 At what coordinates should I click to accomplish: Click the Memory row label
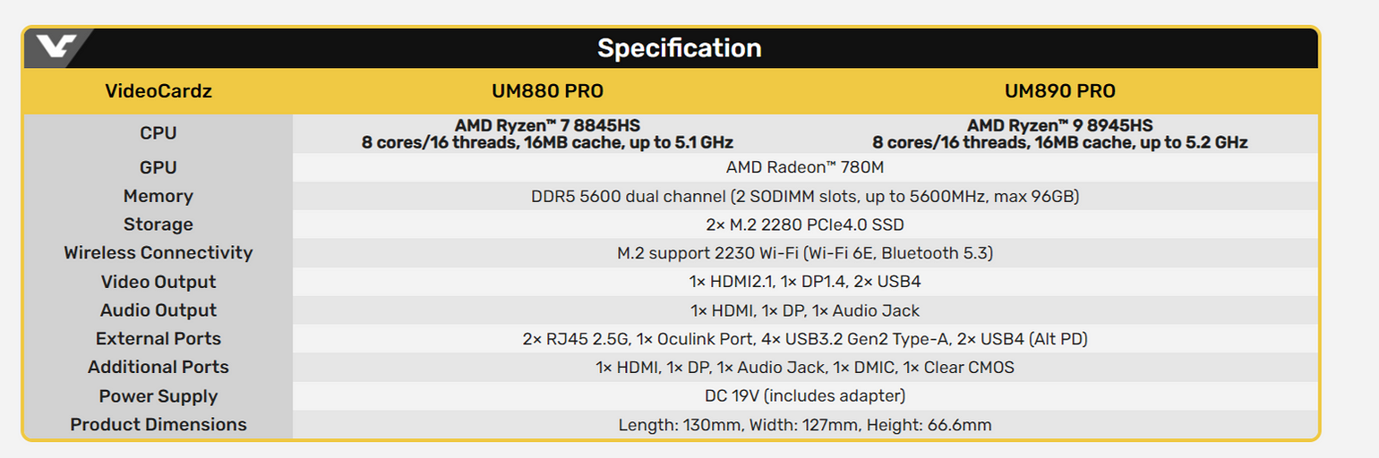(158, 196)
